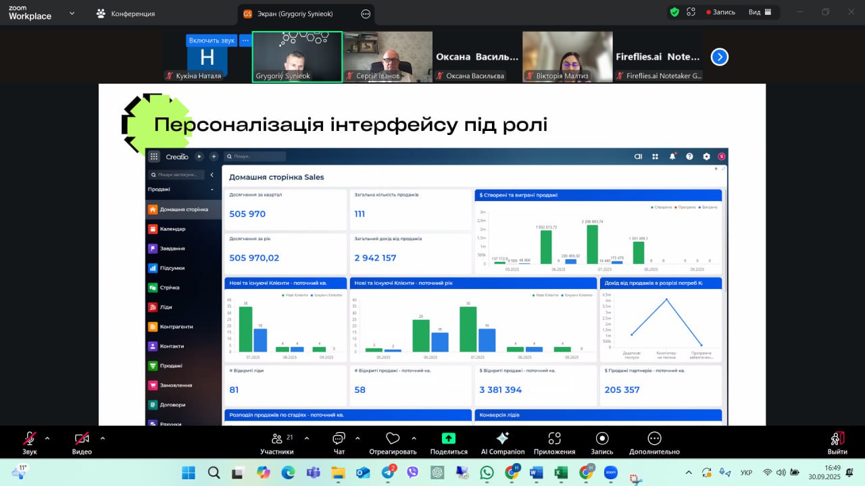Open the Creatio AI assistant icon
The height and width of the screenshot is (486, 865).
click(x=638, y=157)
